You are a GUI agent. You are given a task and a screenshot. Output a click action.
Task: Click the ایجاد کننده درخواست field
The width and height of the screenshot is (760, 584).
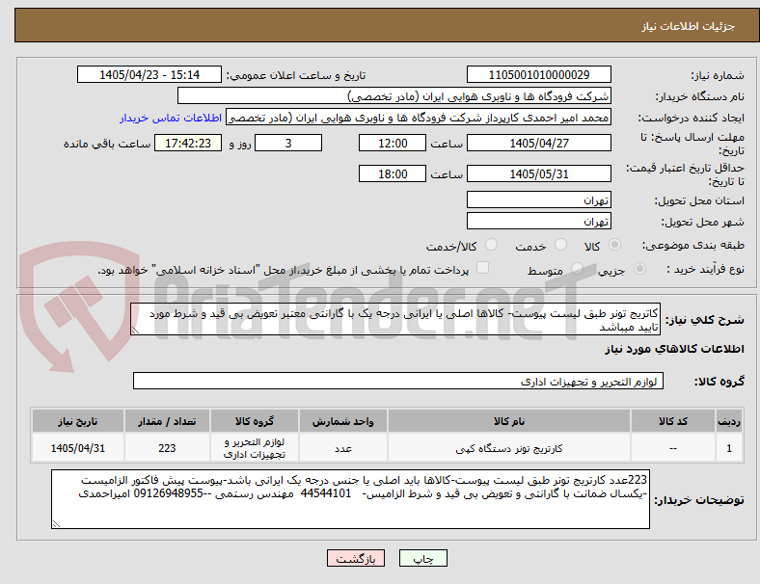point(419,118)
